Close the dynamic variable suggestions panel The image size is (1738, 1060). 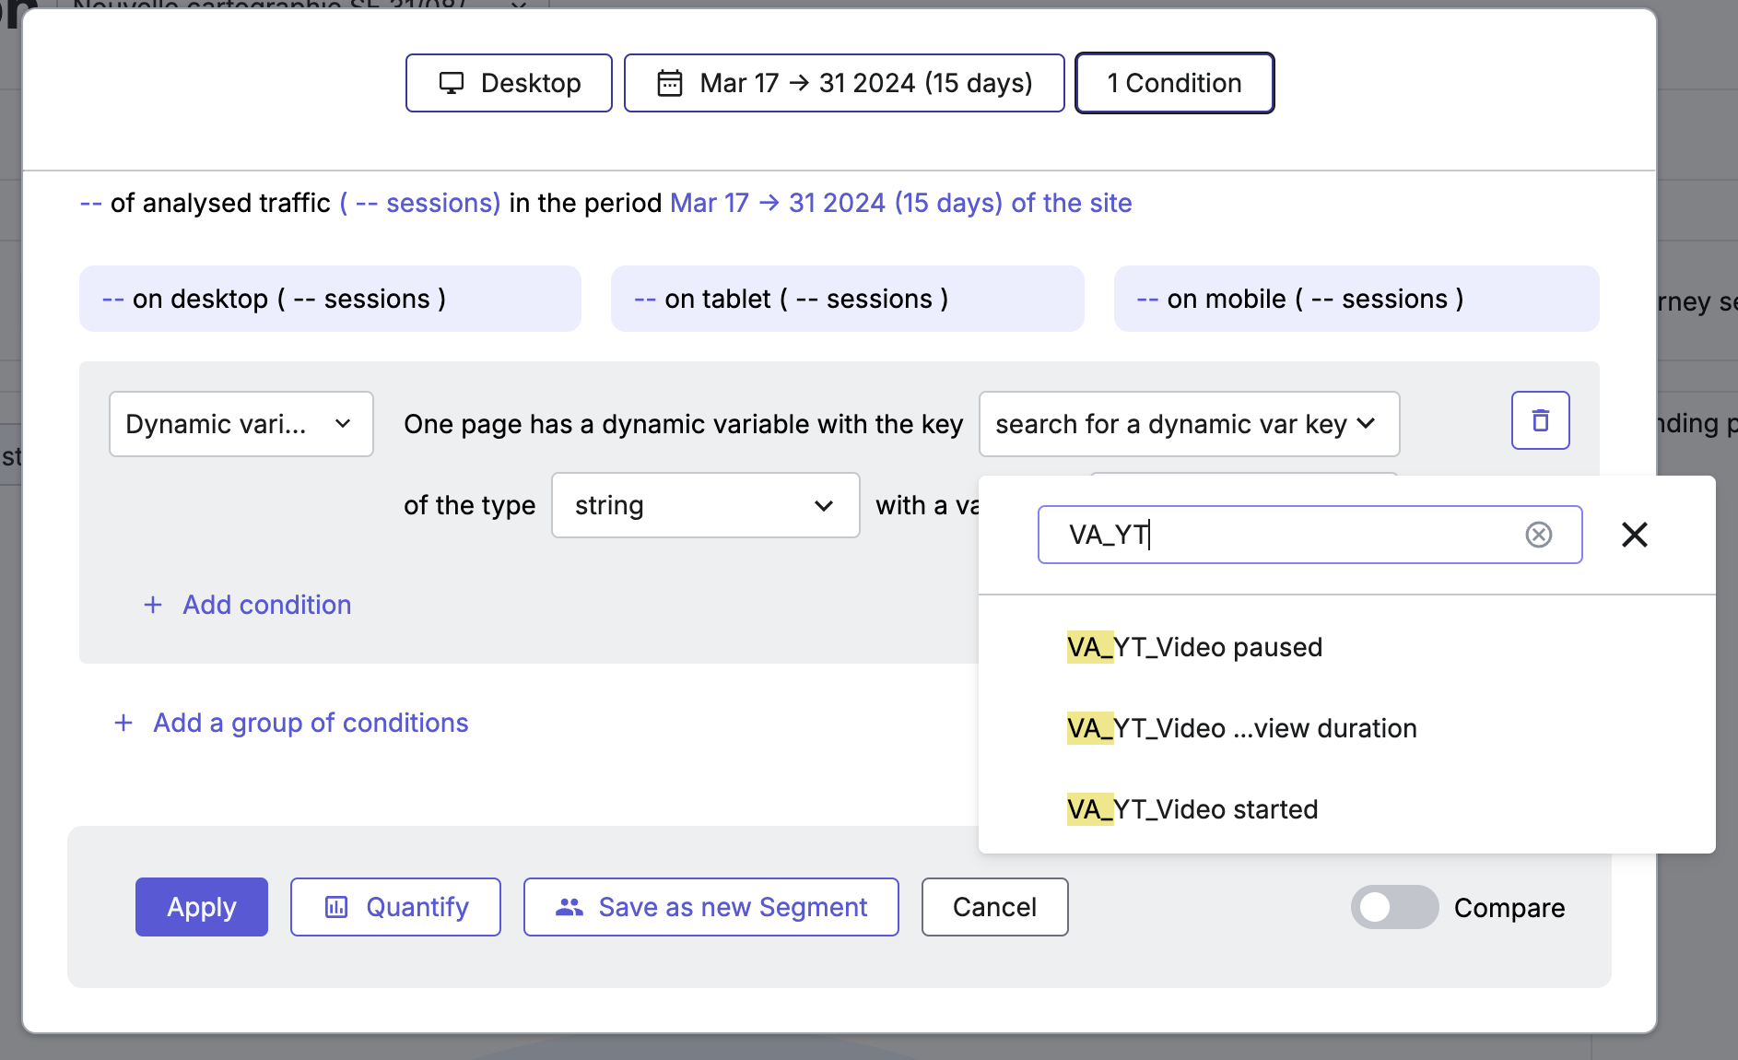tap(1635, 535)
